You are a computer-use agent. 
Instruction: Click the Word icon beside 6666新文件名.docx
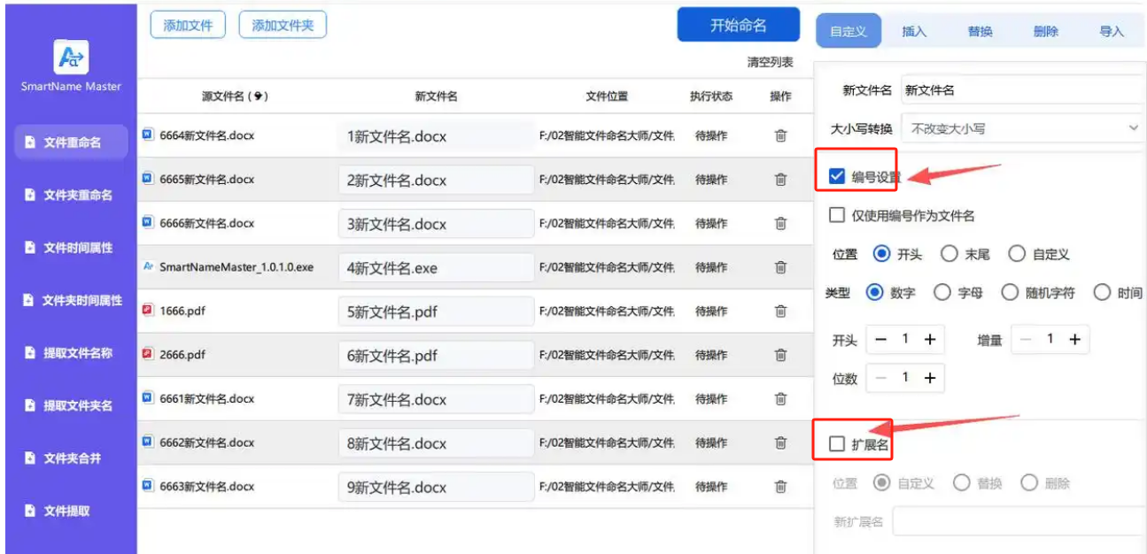[148, 223]
